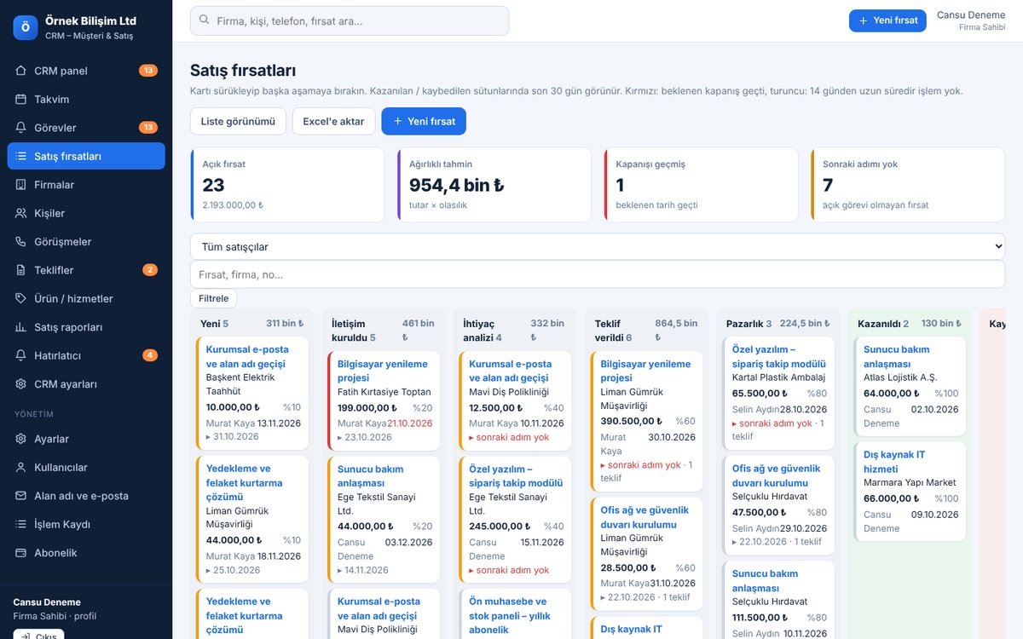Click Hatırlatıcı badge 4
The image size is (1023, 639).
pos(150,355)
